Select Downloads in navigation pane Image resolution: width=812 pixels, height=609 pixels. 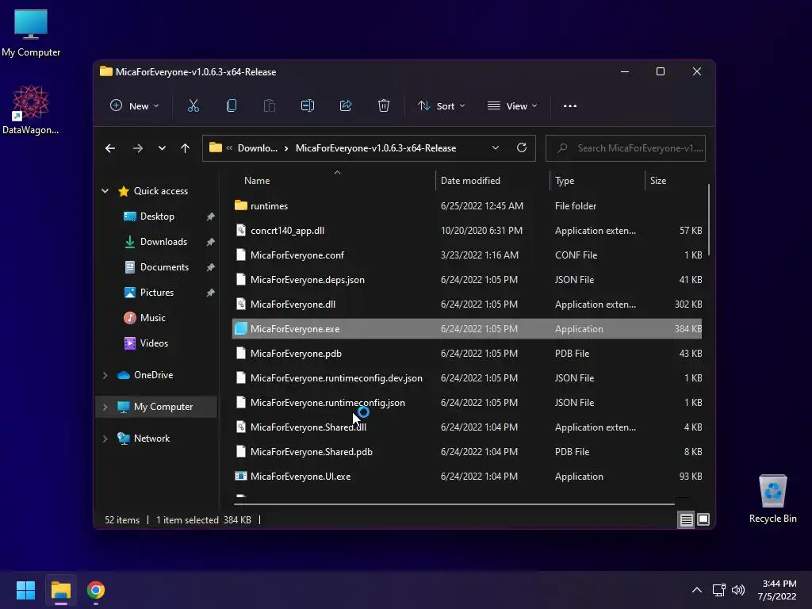pyautogui.click(x=163, y=242)
